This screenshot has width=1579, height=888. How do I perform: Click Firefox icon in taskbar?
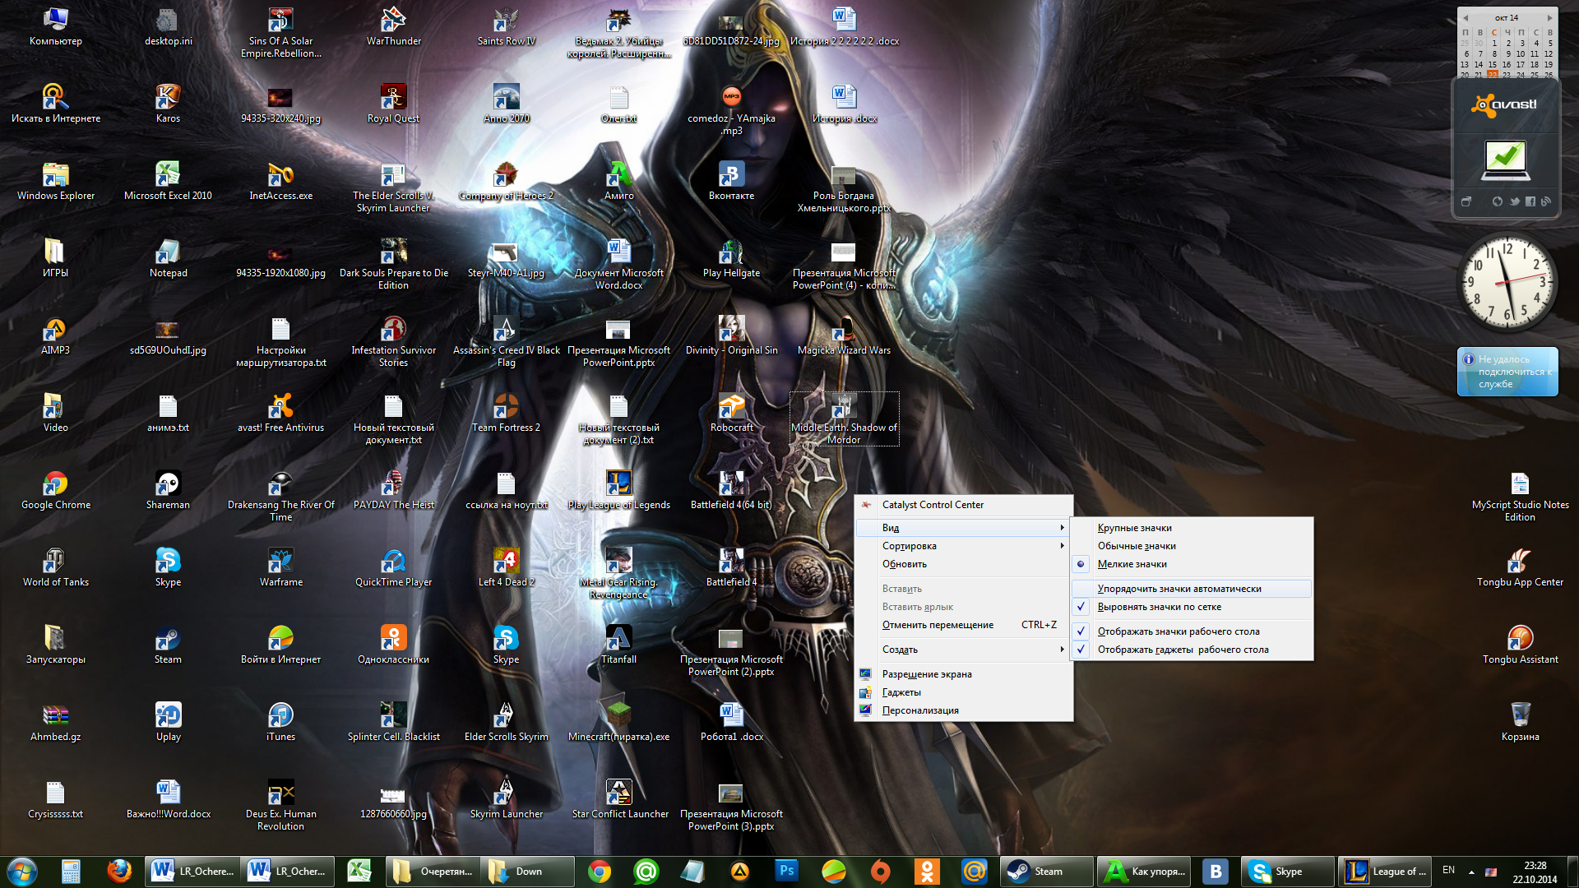coord(119,872)
